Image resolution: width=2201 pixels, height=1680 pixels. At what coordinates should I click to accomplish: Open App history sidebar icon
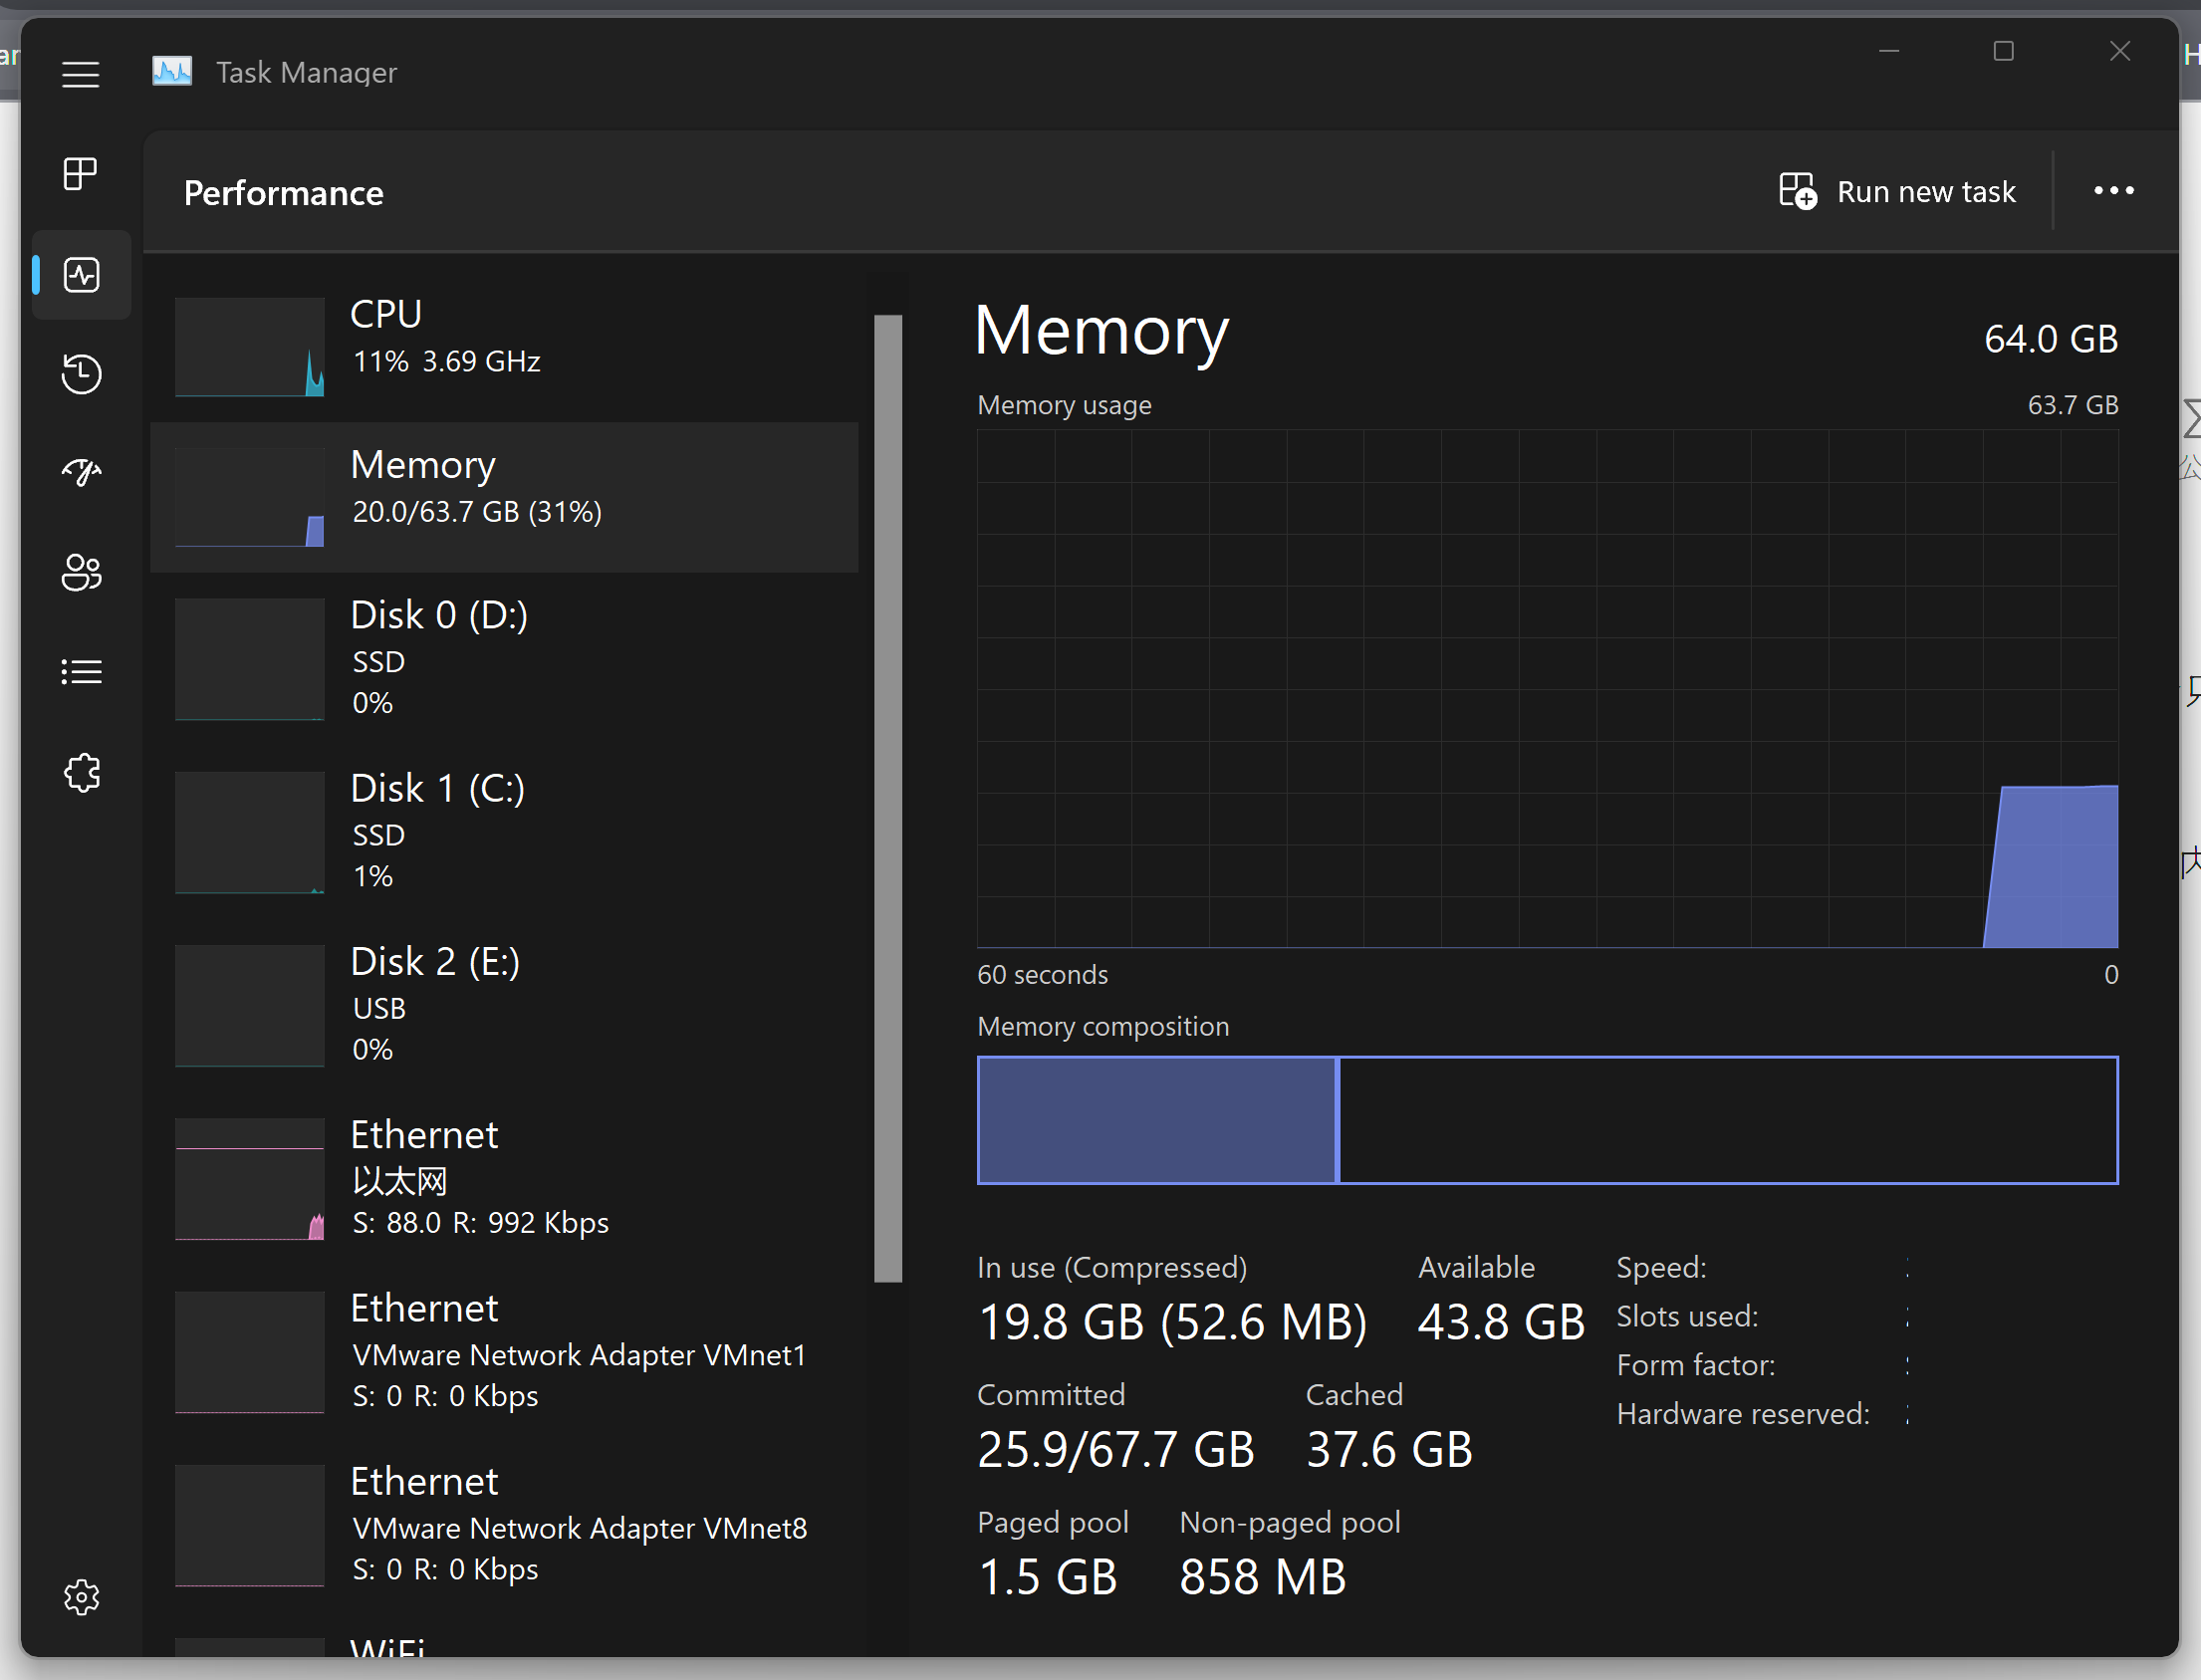click(x=80, y=374)
